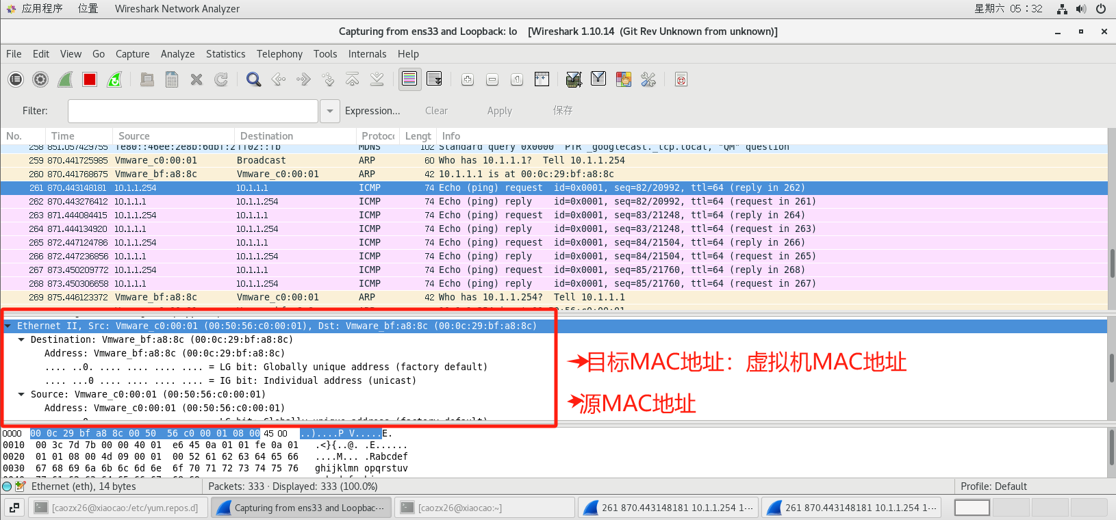Zoom out the packet text
The image size is (1116, 520).
click(x=492, y=79)
